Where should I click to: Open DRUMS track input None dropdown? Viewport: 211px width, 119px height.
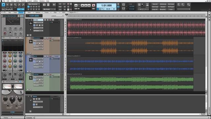coord(38,28)
